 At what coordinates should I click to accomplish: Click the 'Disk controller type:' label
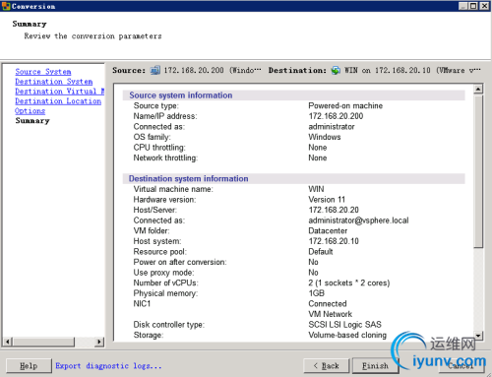[x=168, y=325]
